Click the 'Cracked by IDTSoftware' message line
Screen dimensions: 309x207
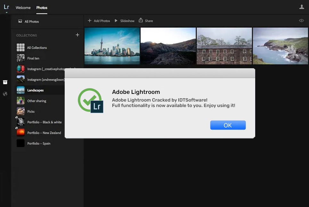[x=160, y=100]
